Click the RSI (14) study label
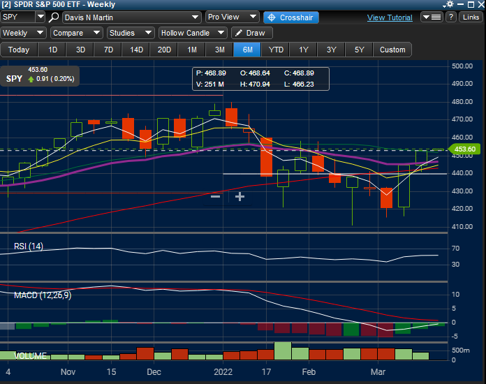The height and width of the screenshot is (384, 486). pyautogui.click(x=29, y=246)
